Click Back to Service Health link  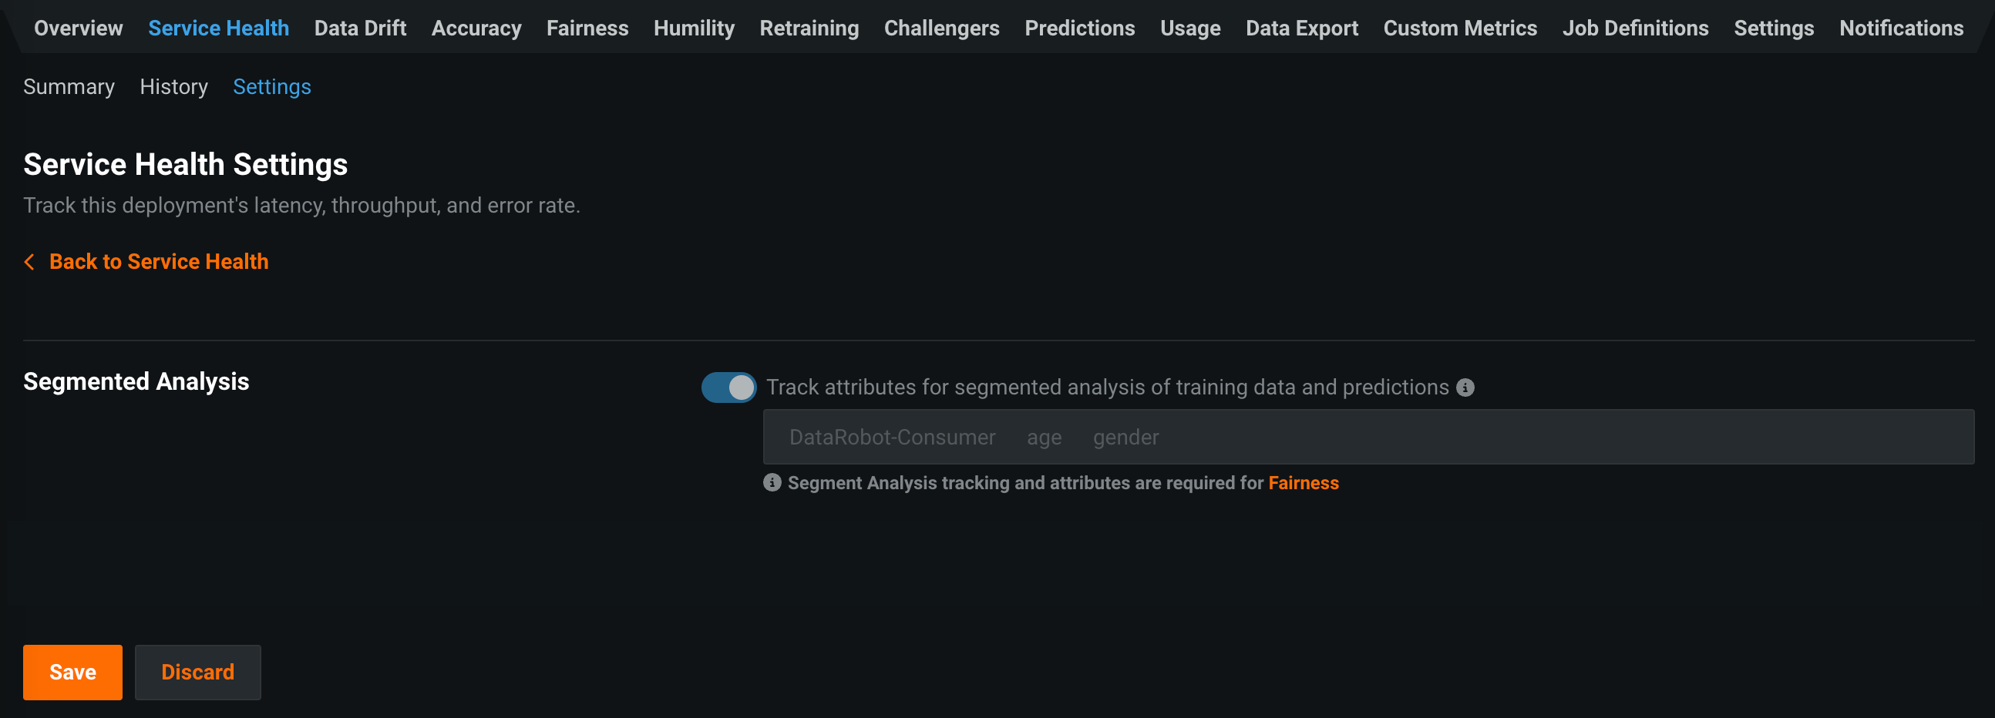(x=159, y=262)
